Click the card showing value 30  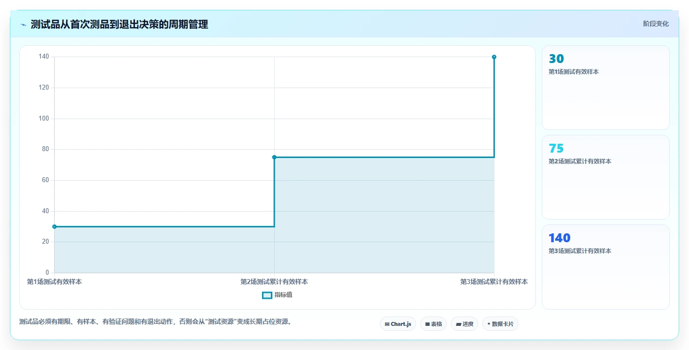pyautogui.click(x=606, y=88)
